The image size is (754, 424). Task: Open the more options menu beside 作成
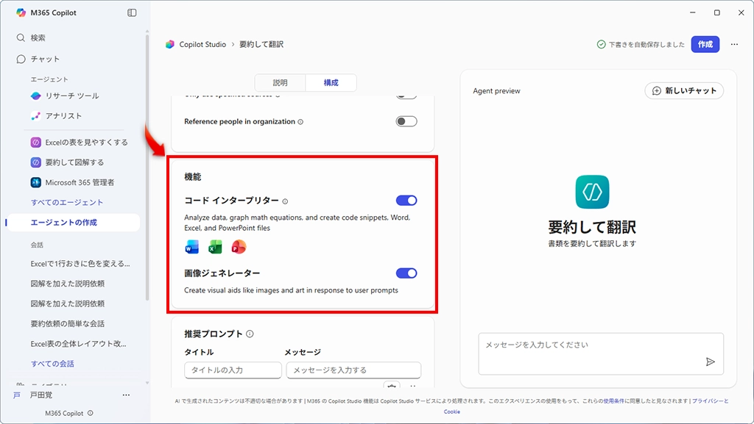pyautogui.click(x=734, y=44)
